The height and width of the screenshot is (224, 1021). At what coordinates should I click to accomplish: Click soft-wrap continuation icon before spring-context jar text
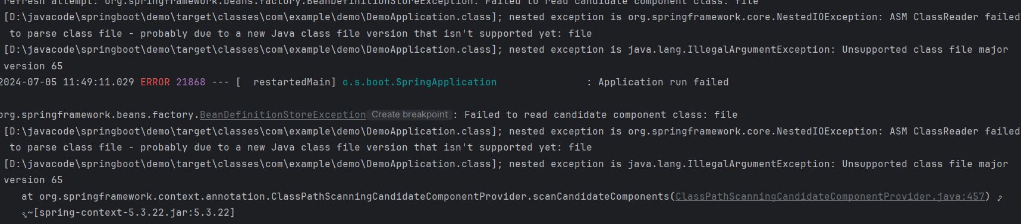24,214
